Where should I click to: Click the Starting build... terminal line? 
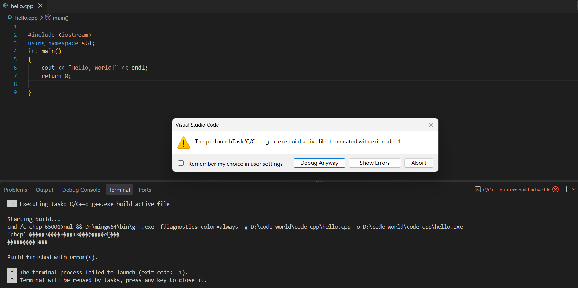click(34, 219)
